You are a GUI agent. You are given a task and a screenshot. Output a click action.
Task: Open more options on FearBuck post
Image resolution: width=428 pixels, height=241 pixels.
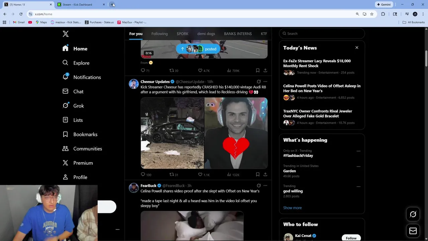pos(265,185)
